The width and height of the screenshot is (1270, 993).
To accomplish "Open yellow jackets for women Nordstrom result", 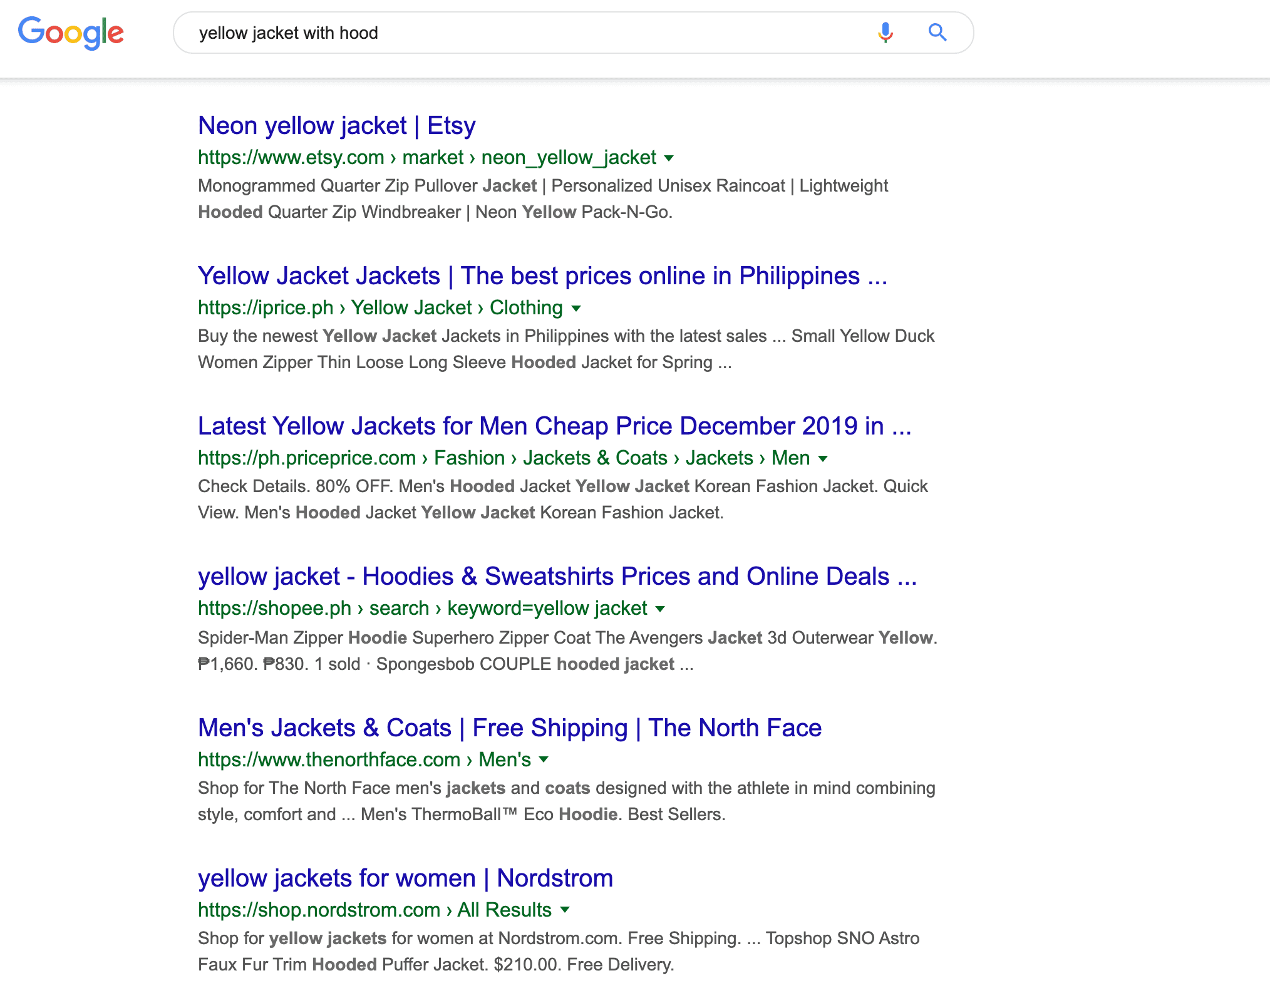I will pos(405,878).
